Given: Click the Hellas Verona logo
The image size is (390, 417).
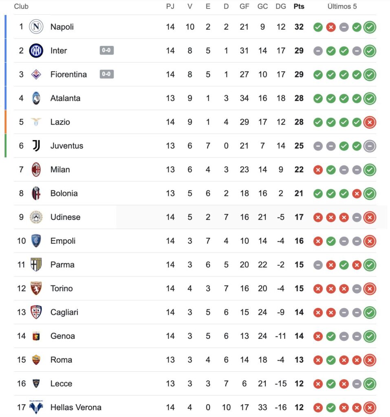Looking at the screenshot, I should pyautogui.click(x=36, y=407).
